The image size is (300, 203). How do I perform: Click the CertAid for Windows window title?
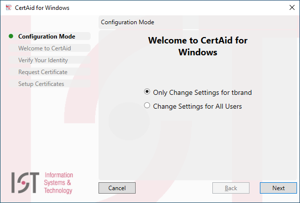coord(42,8)
